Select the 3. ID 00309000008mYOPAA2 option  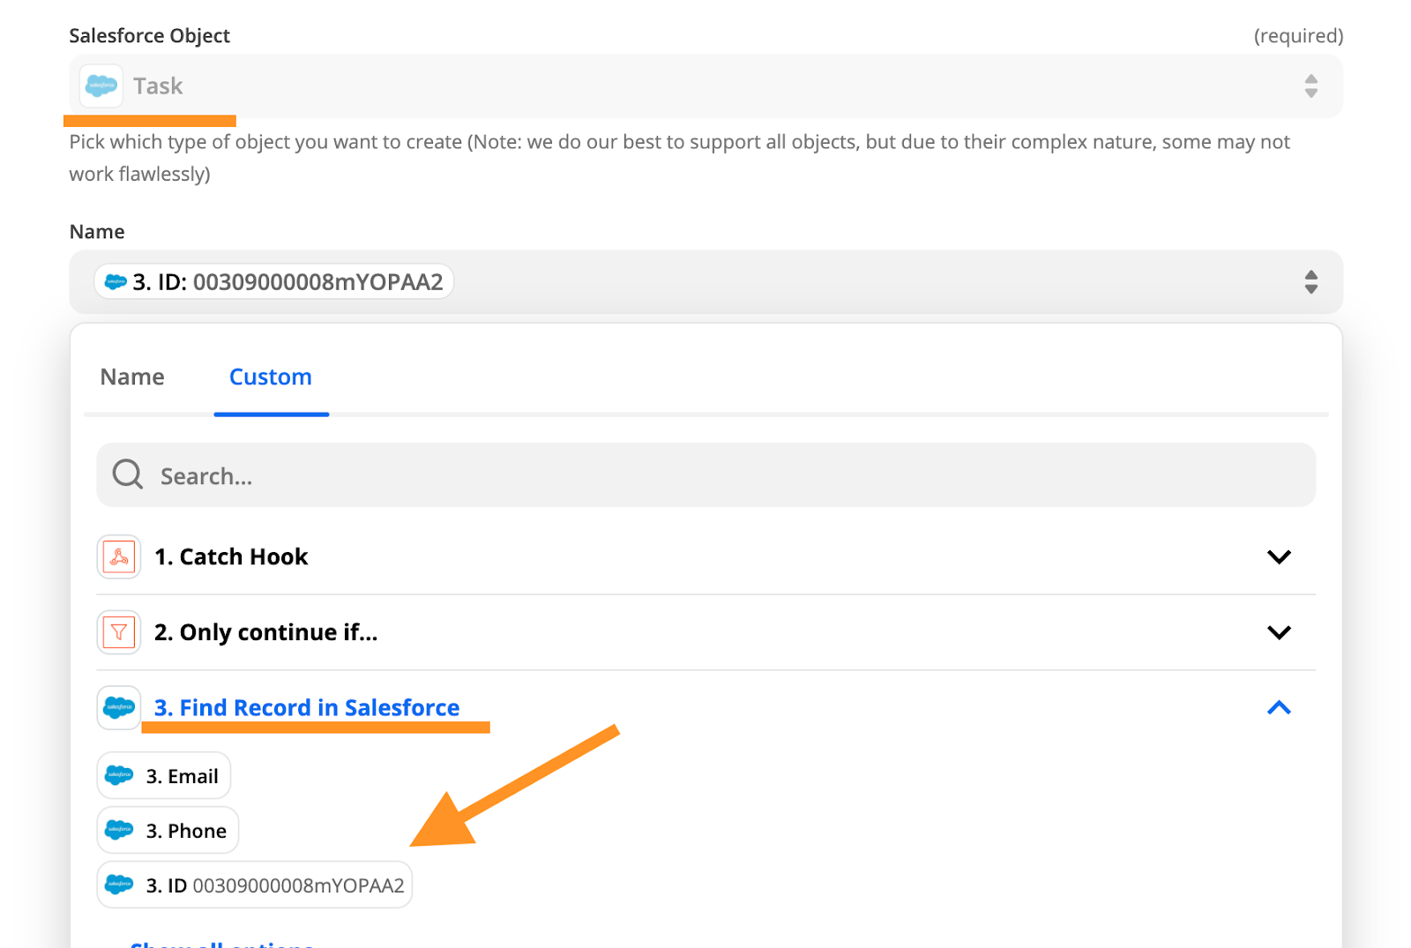coord(274,885)
